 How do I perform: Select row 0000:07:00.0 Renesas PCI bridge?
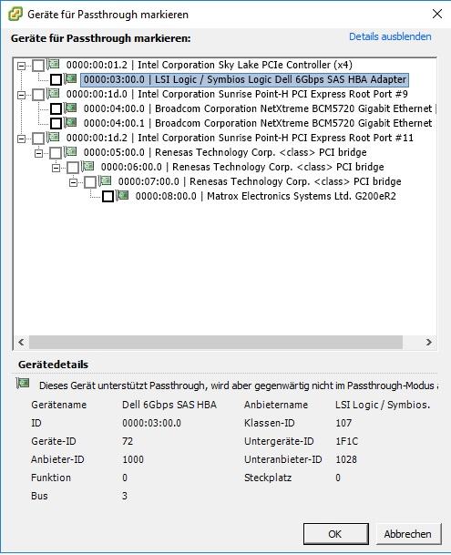coord(260,181)
